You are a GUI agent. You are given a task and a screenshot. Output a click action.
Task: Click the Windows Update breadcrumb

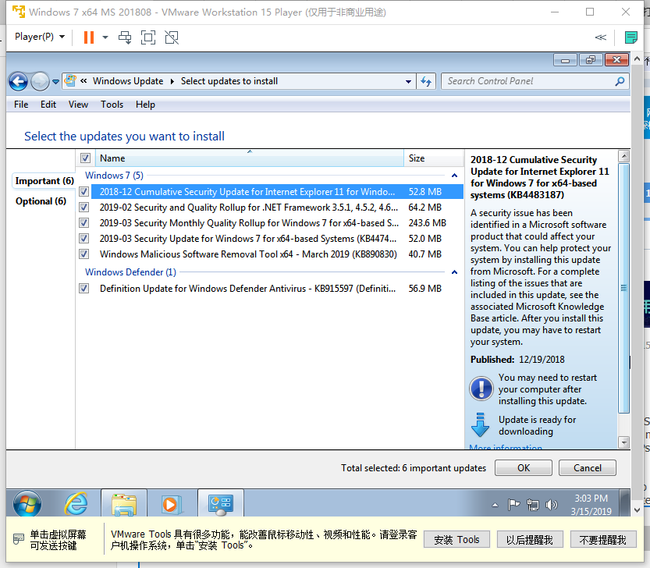coord(128,81)
